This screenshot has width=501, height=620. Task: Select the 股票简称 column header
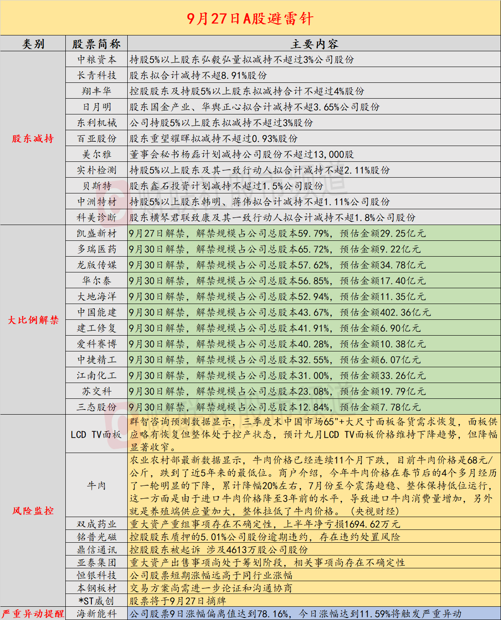(x=97, y=44)
